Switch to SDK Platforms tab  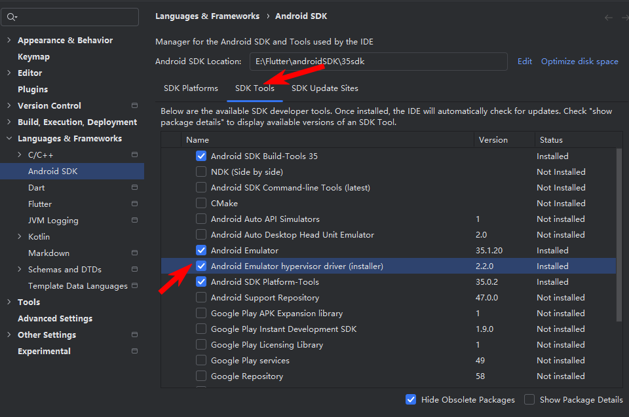191,88
